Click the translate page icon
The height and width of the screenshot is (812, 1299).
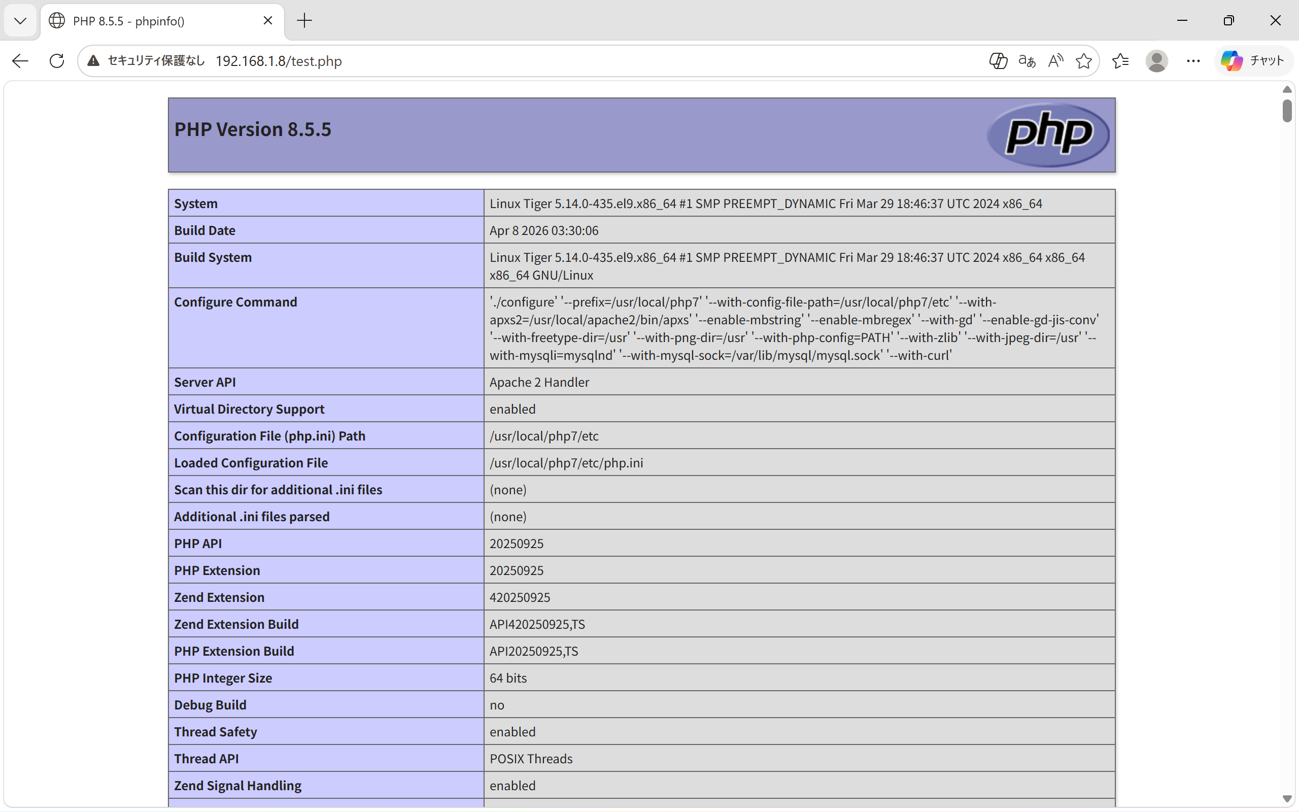point(1027,61)
